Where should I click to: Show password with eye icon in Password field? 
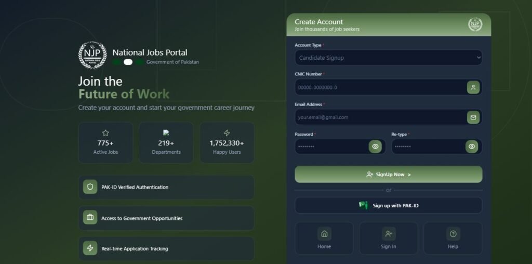click(375, 147)
